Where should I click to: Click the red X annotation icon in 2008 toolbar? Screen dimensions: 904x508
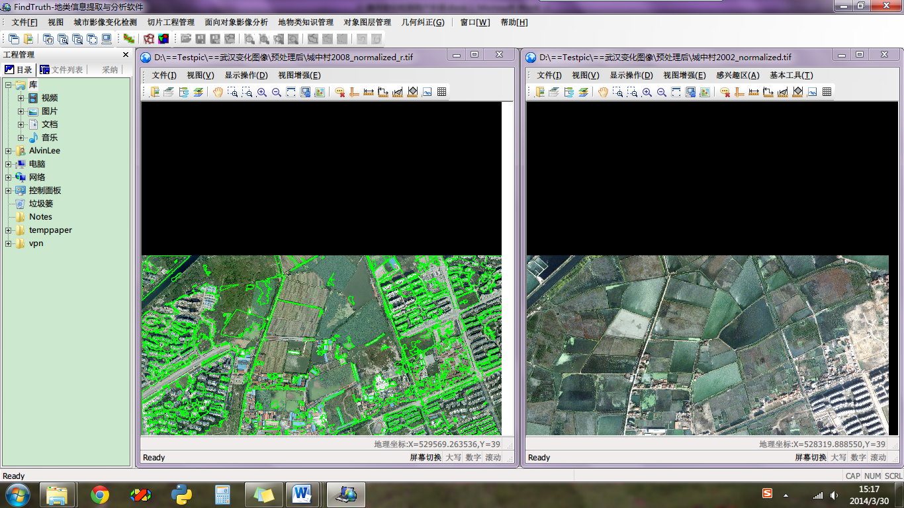[339, 92]
